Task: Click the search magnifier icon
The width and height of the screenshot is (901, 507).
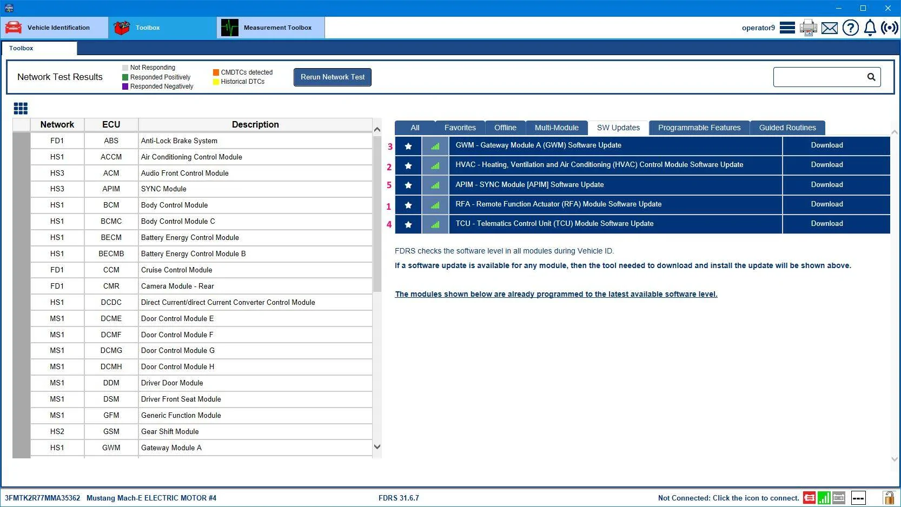Action: 871,77
